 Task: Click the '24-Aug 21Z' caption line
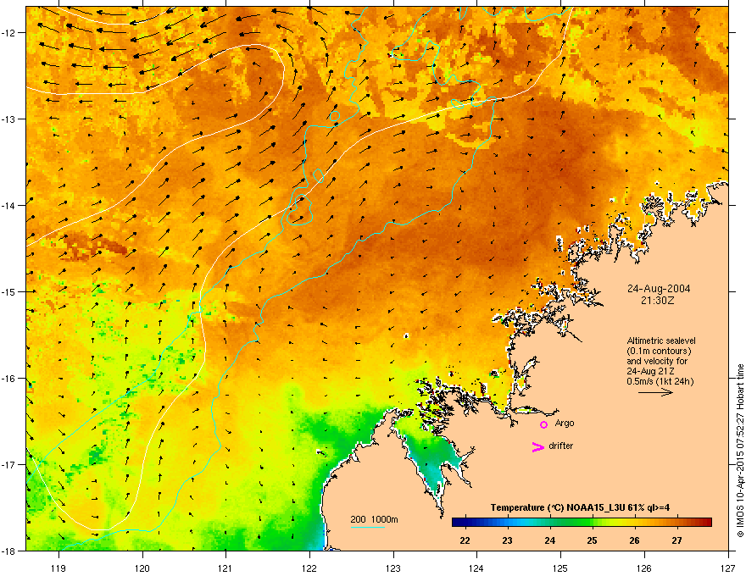pos(650,371)
